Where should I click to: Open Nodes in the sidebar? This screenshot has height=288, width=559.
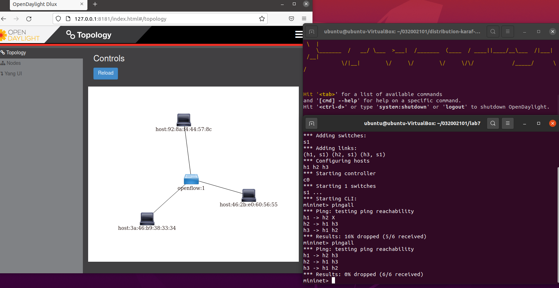[x=41, y=63]
